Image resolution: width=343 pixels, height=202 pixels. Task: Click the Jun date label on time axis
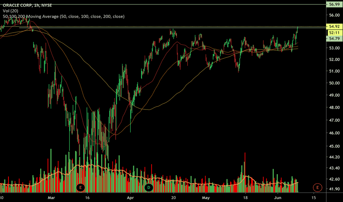[277, 198]
